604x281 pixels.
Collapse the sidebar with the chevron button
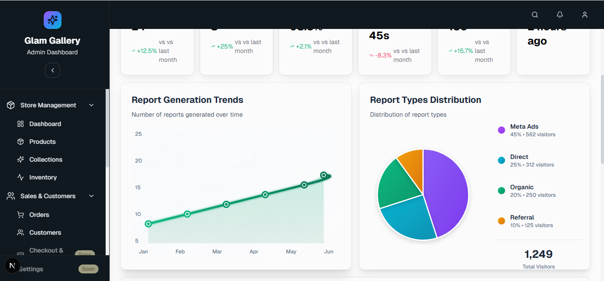click(x=53, y=70)
